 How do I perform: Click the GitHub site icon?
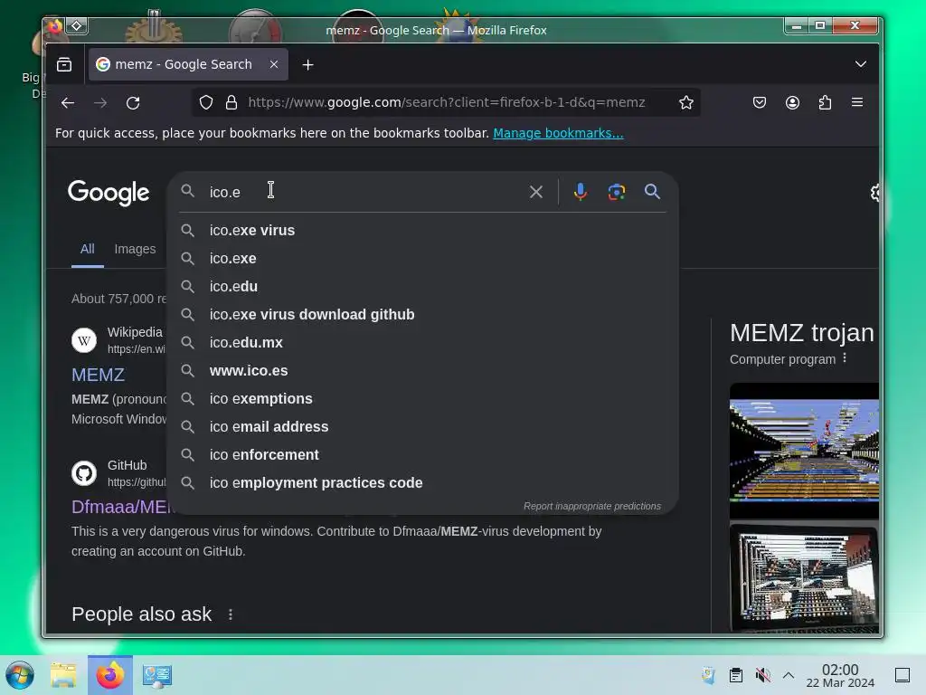(84, 473)
